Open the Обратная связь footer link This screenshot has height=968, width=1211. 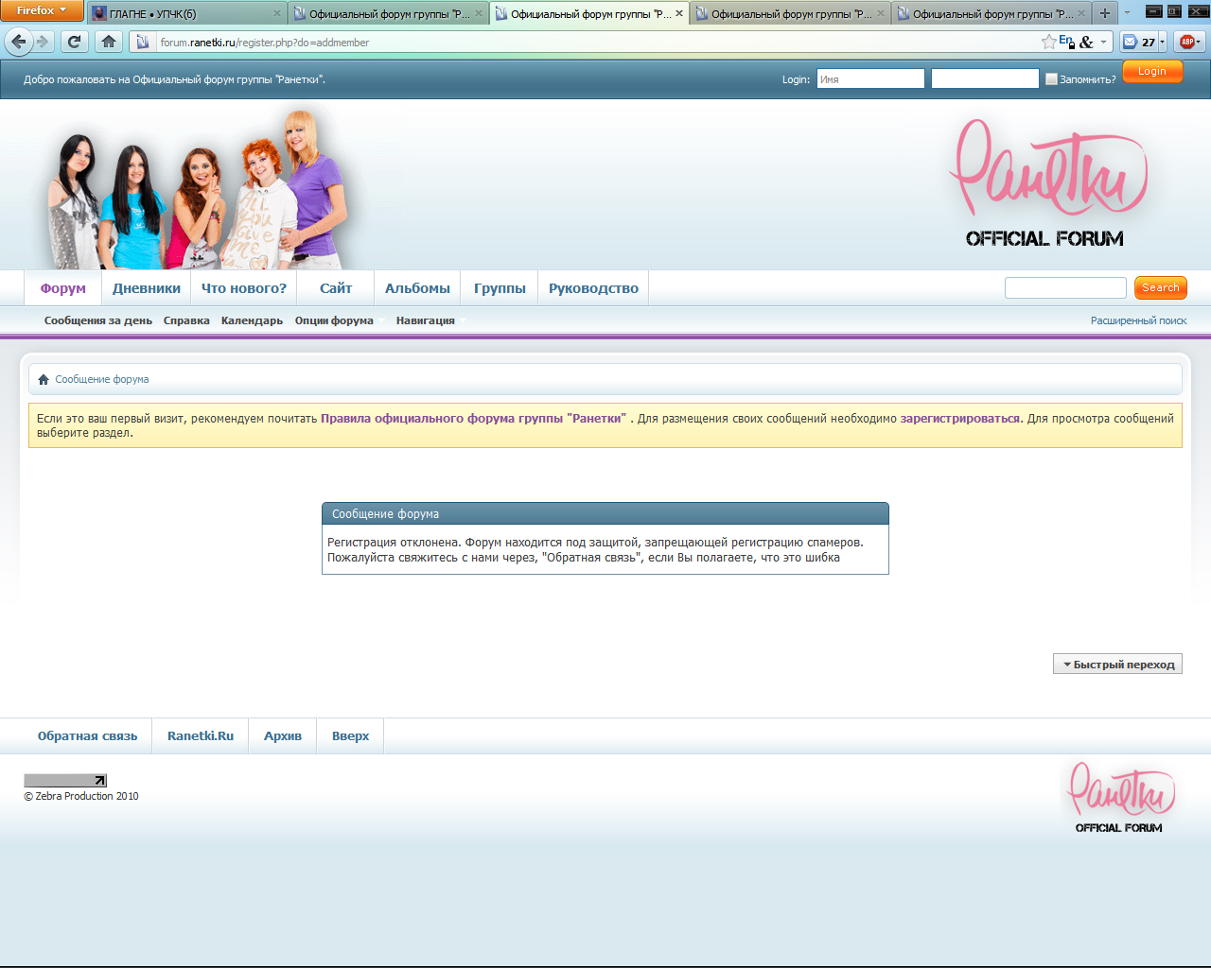(87, 735)
